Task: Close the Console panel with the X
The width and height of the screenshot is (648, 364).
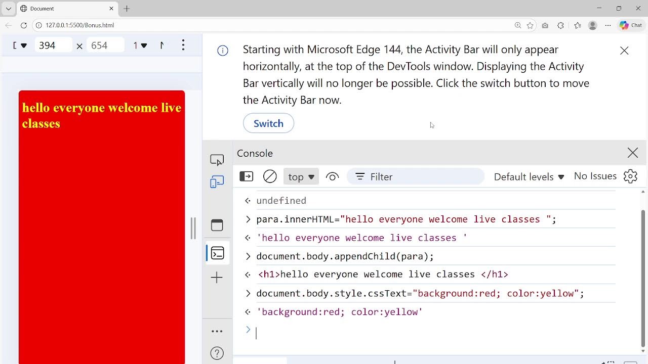Action: coord(633,153)
